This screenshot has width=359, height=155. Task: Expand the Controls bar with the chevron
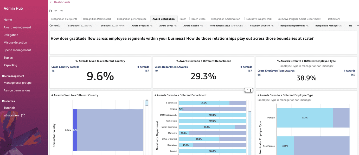coord(357,25)
